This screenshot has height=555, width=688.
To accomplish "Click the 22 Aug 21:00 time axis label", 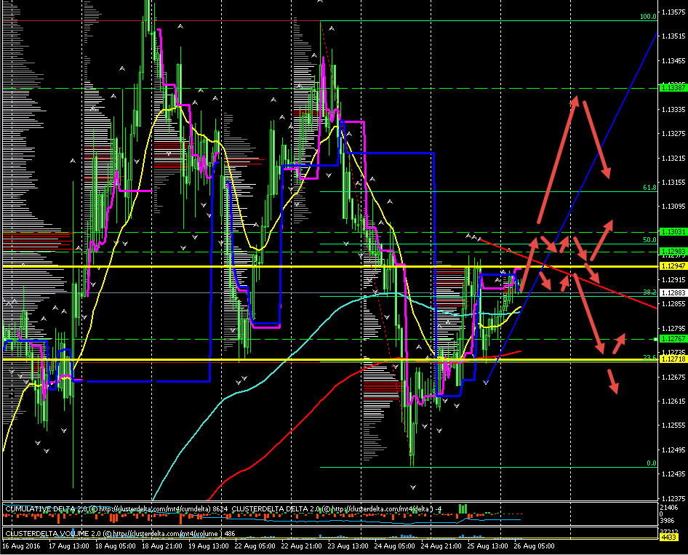I will (x=301, y=546).
